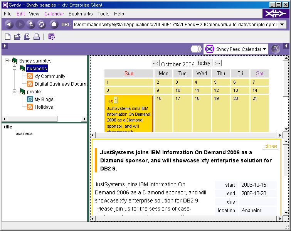Image resolution: width=291 pixels, height=231 pixels.
Task: Create a new document icon
Action: click(8, 37)
